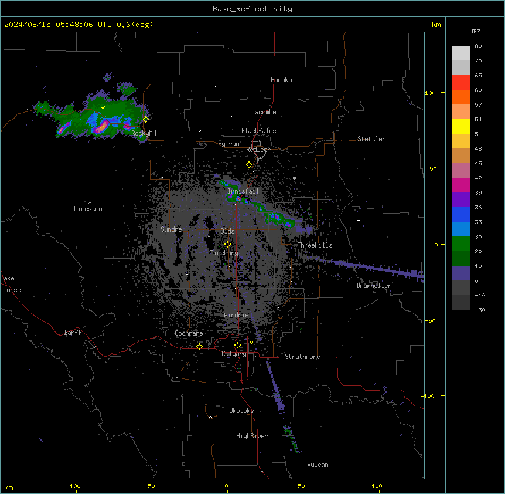Click the Lacombe town label
The width and height of the screenshot is (505, 494).
coord(264,112)
